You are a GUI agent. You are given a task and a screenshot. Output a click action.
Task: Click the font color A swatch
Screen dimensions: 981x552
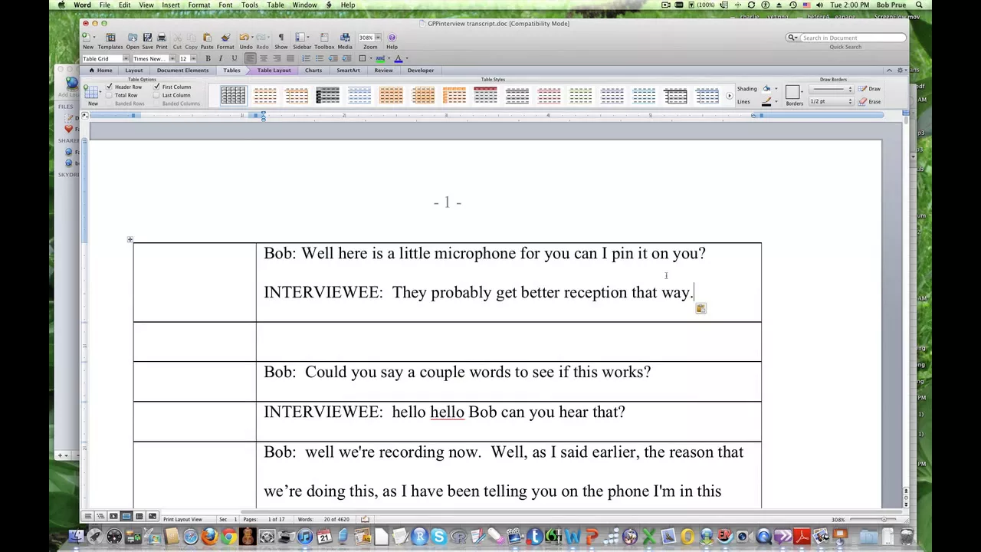click(x=398, y=59)
